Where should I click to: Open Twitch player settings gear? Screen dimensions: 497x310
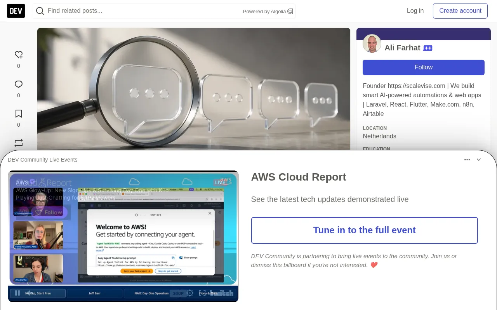(x=190, y=293)
